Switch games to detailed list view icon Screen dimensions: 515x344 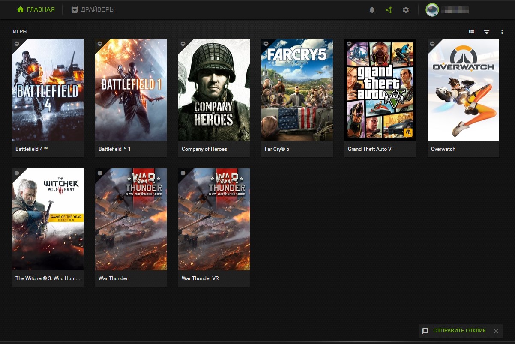471,32
